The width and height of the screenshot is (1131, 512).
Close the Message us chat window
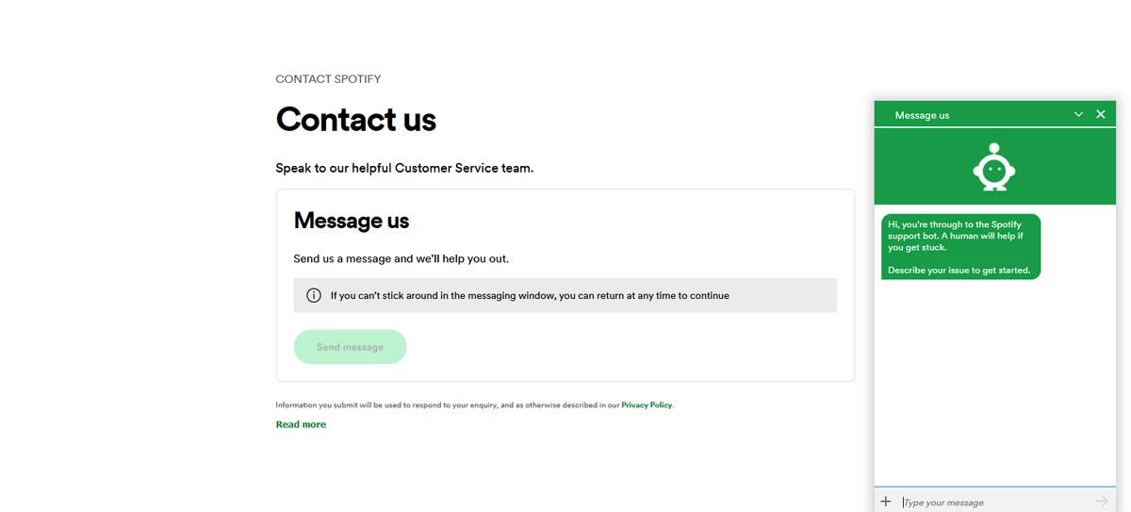pos(1101,114)
